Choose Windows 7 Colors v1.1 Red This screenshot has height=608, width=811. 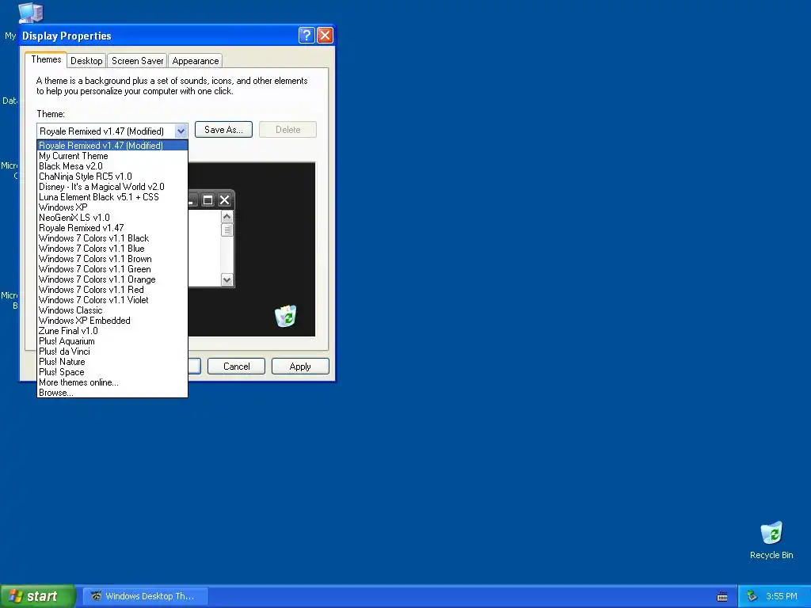pyautogui.click(x=112, y=290)
